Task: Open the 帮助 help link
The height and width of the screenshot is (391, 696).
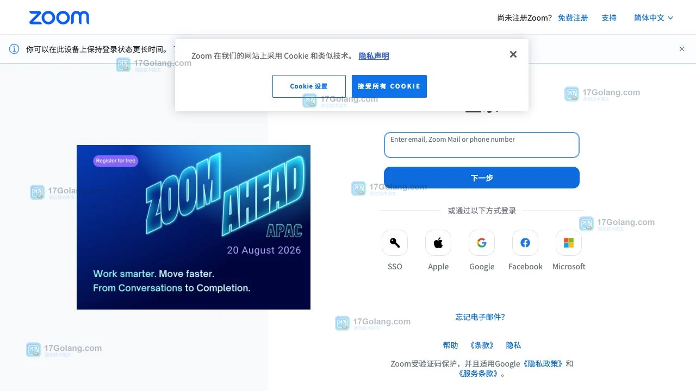Action: [450, 345]
